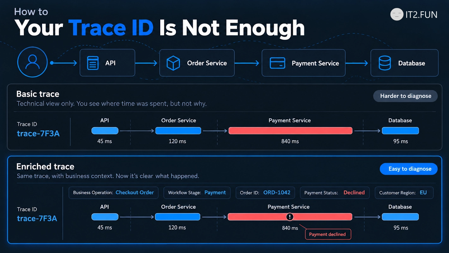The height and width of the screenshot is (253, 449).
Task: Click the "Harder to diagnose" badge
Action: pos(405,96)
